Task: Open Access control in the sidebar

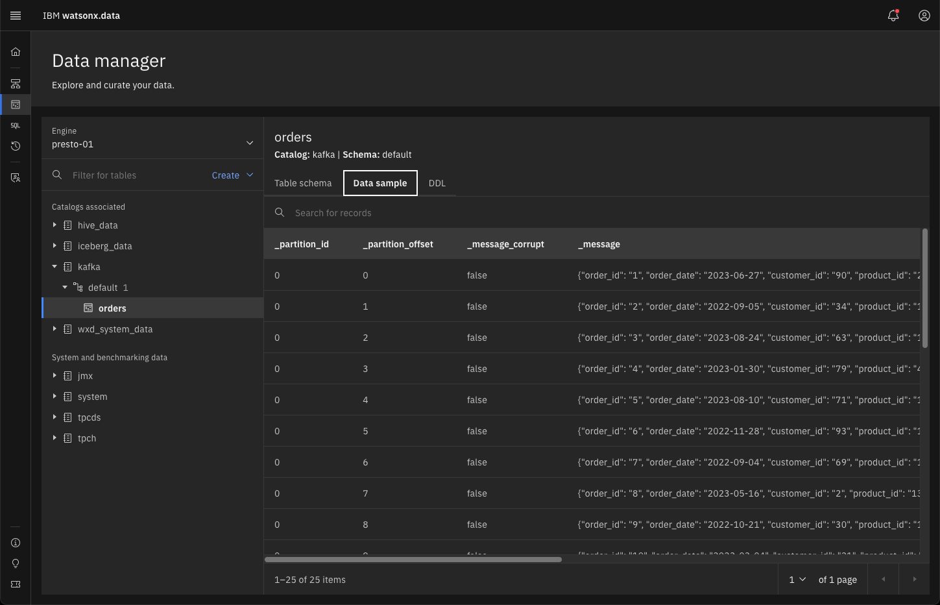Action: pyautogui.click(x=16, y=177)
